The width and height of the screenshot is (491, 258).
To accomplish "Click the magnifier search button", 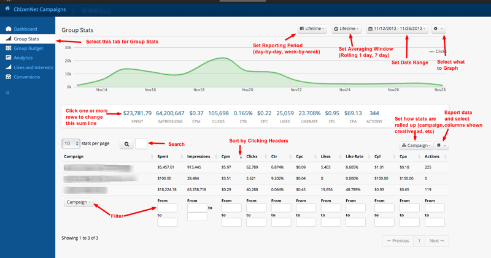I will click(126, 144).
